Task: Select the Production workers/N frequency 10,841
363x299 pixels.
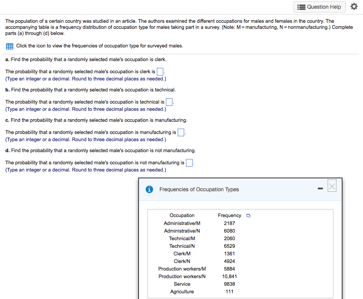Action: [x=229, y=277]
